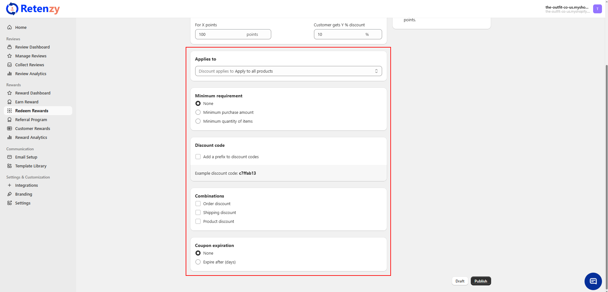Enable Add a prefix to discount codes
This screenshot has width=608, height=292.
coord(198,157)
